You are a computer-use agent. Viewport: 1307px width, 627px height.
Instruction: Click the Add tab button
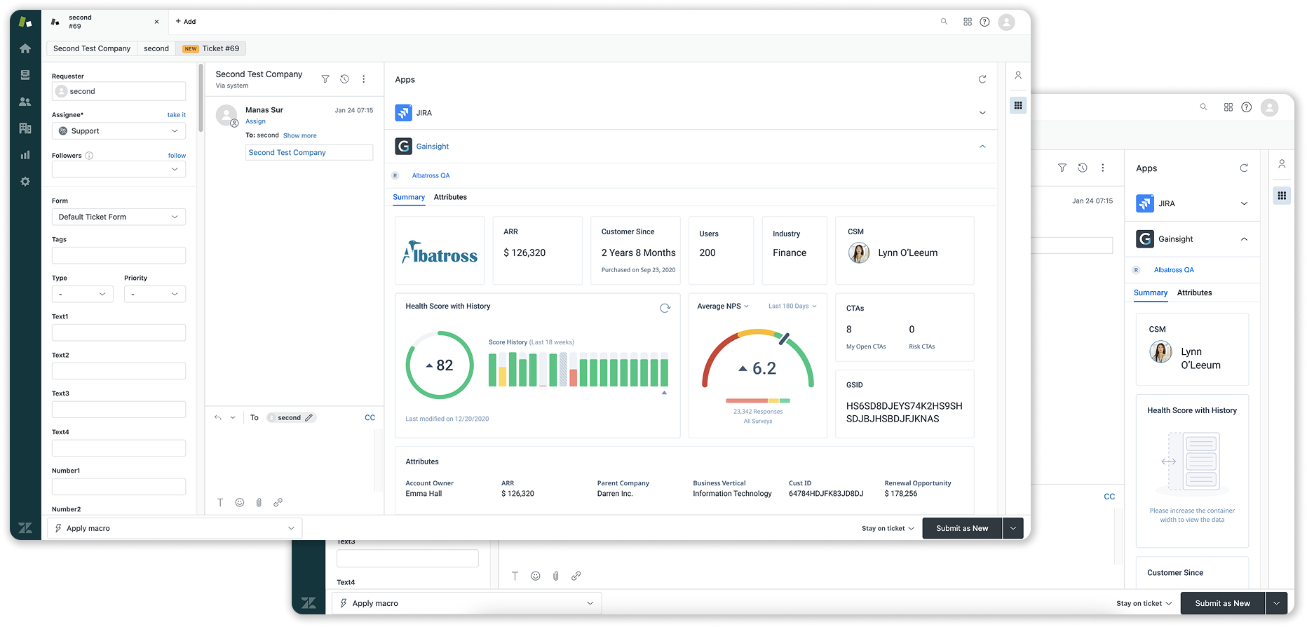[x=186, y=22]
